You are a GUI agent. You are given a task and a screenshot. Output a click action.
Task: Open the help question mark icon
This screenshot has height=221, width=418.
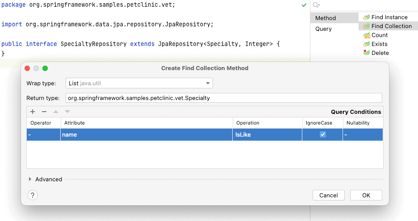[x=33, y=195]
